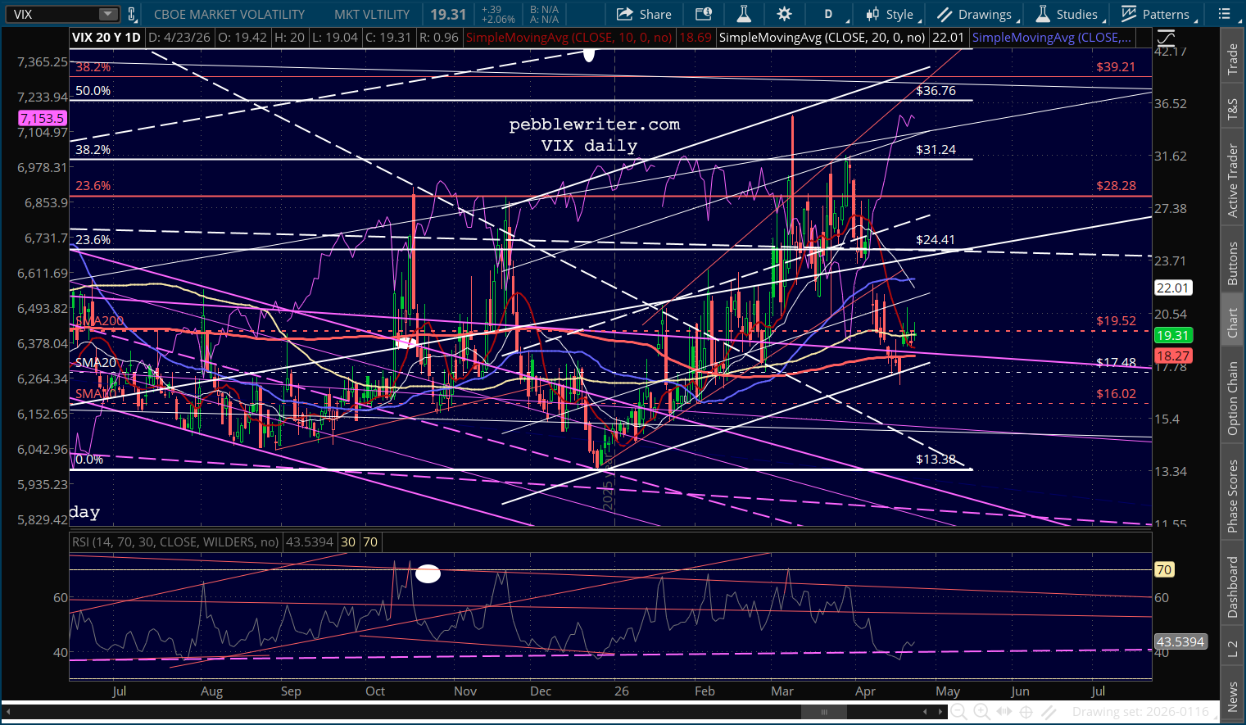Click the Share button

point(644,14)
